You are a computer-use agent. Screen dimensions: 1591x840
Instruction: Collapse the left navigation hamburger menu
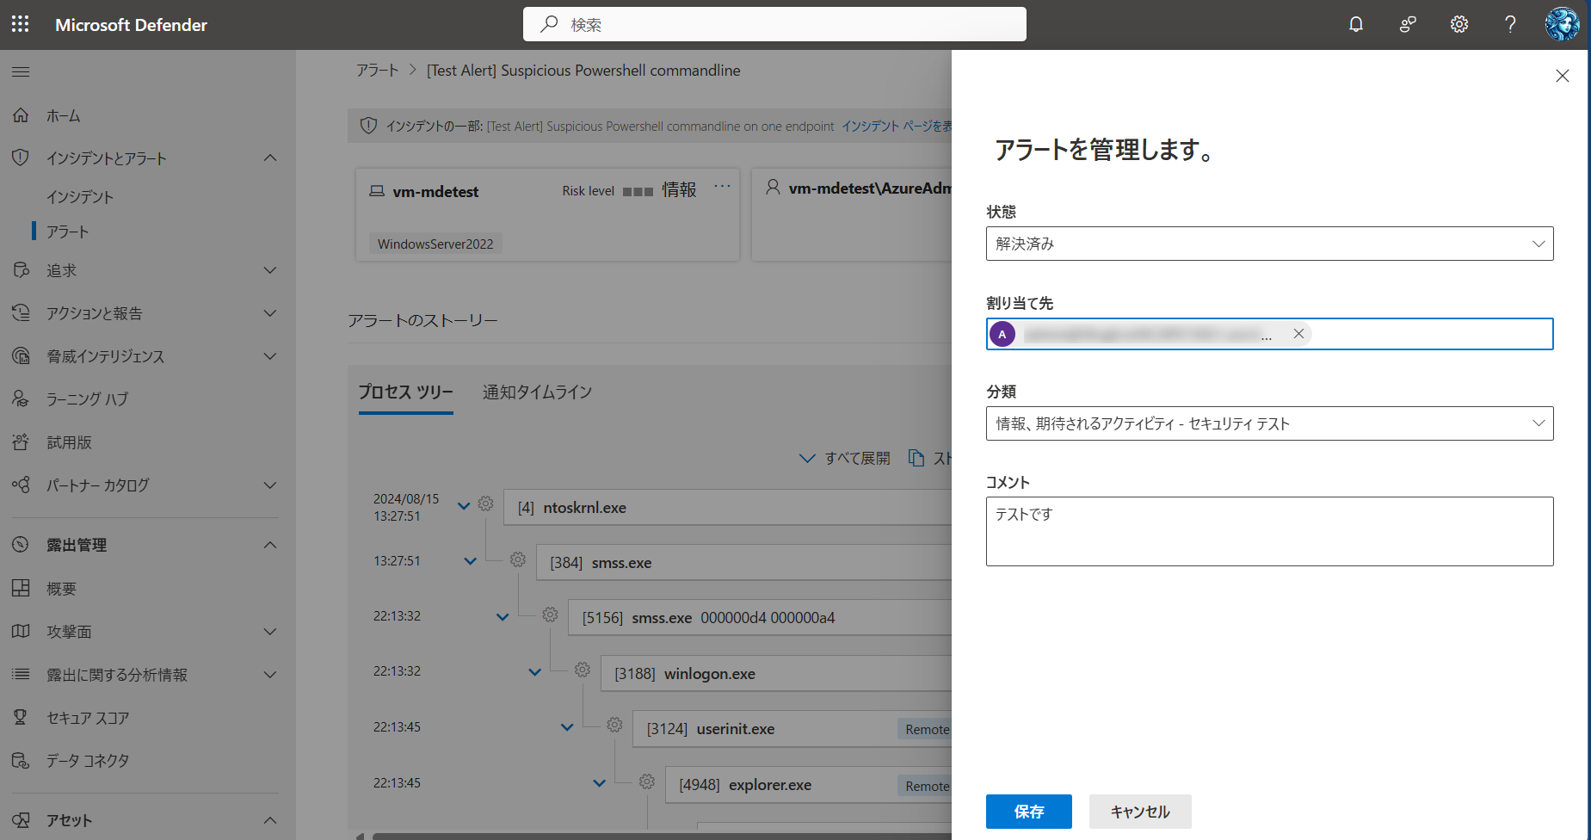pos(21,72)
